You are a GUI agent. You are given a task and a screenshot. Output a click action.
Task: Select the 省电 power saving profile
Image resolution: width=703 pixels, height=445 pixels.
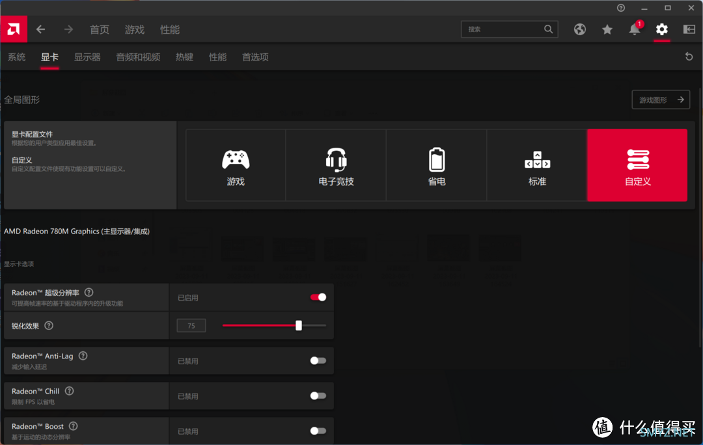[437, 165]
